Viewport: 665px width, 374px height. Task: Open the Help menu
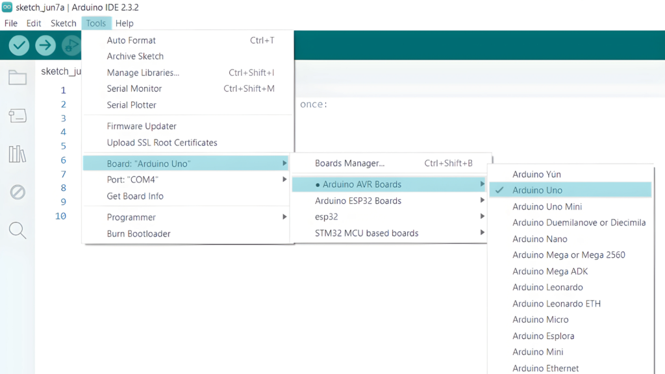124,23
